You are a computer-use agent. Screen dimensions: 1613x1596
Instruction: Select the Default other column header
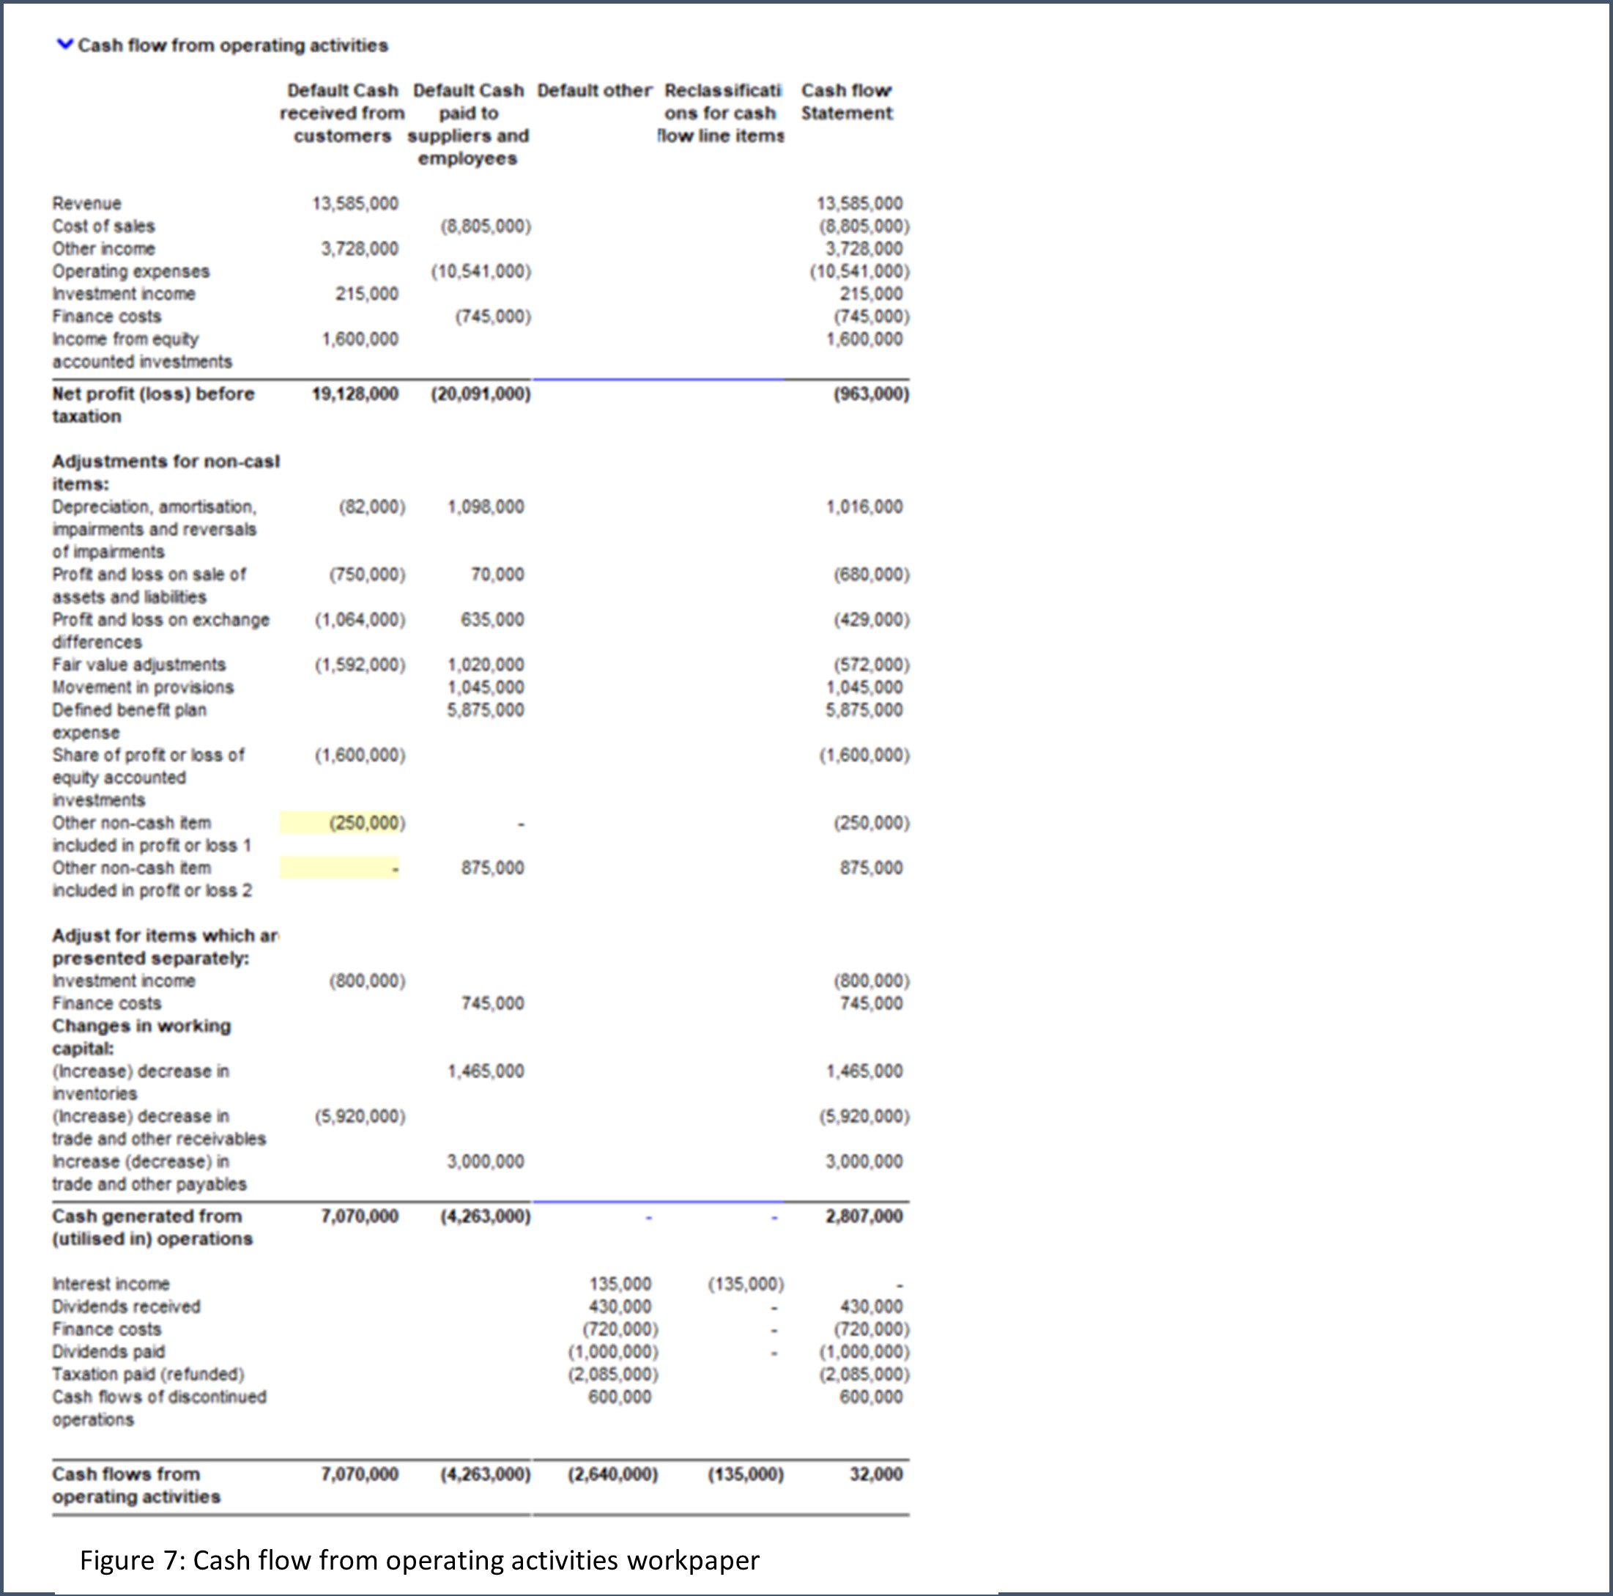click(593, 90)
